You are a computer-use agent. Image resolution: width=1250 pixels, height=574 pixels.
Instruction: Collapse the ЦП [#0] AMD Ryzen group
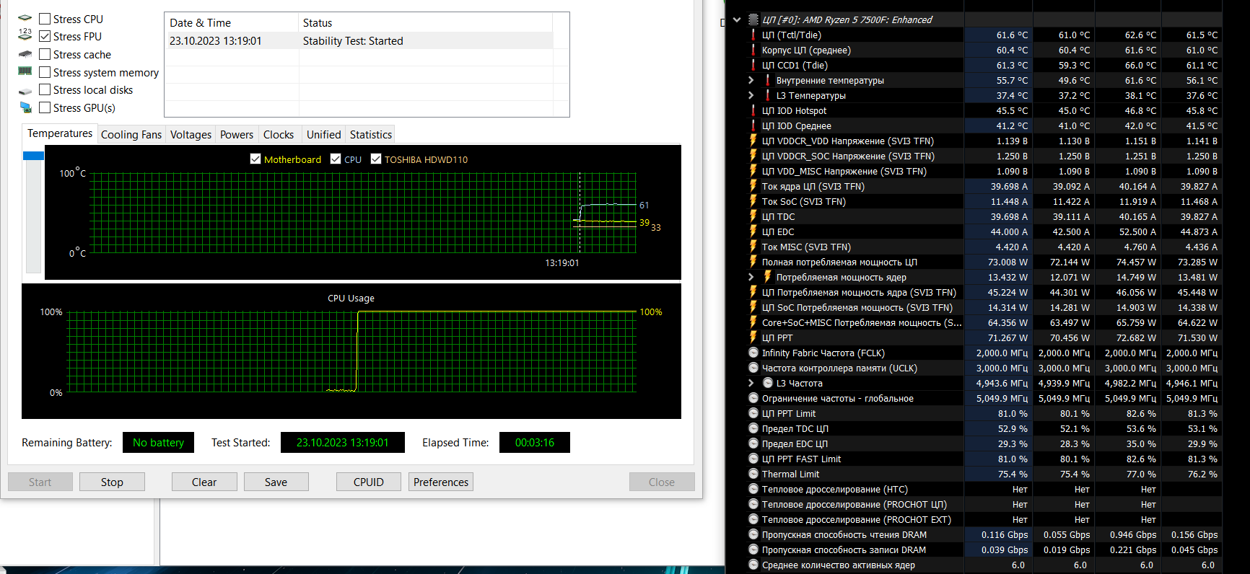tap(736, 19)
